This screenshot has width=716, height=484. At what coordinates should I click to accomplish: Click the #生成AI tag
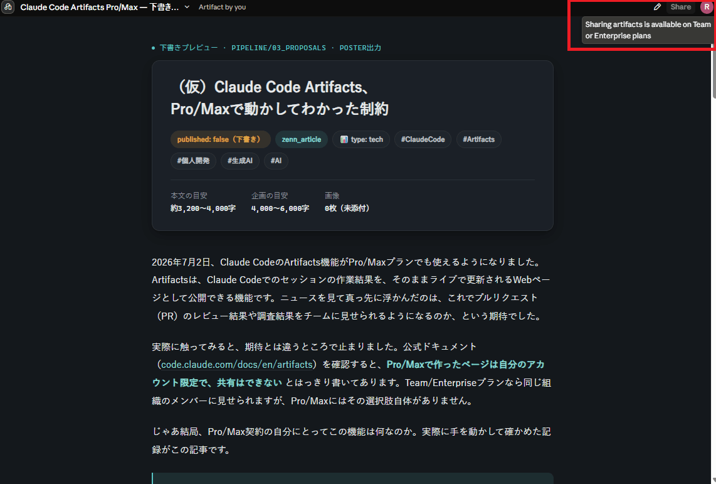240,161
